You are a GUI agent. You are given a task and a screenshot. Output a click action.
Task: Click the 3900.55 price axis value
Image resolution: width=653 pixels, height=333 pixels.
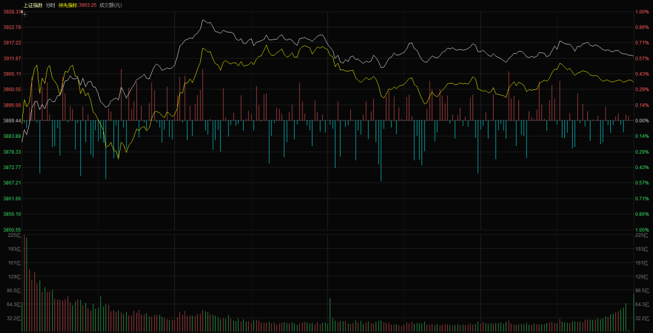point(11,89)
